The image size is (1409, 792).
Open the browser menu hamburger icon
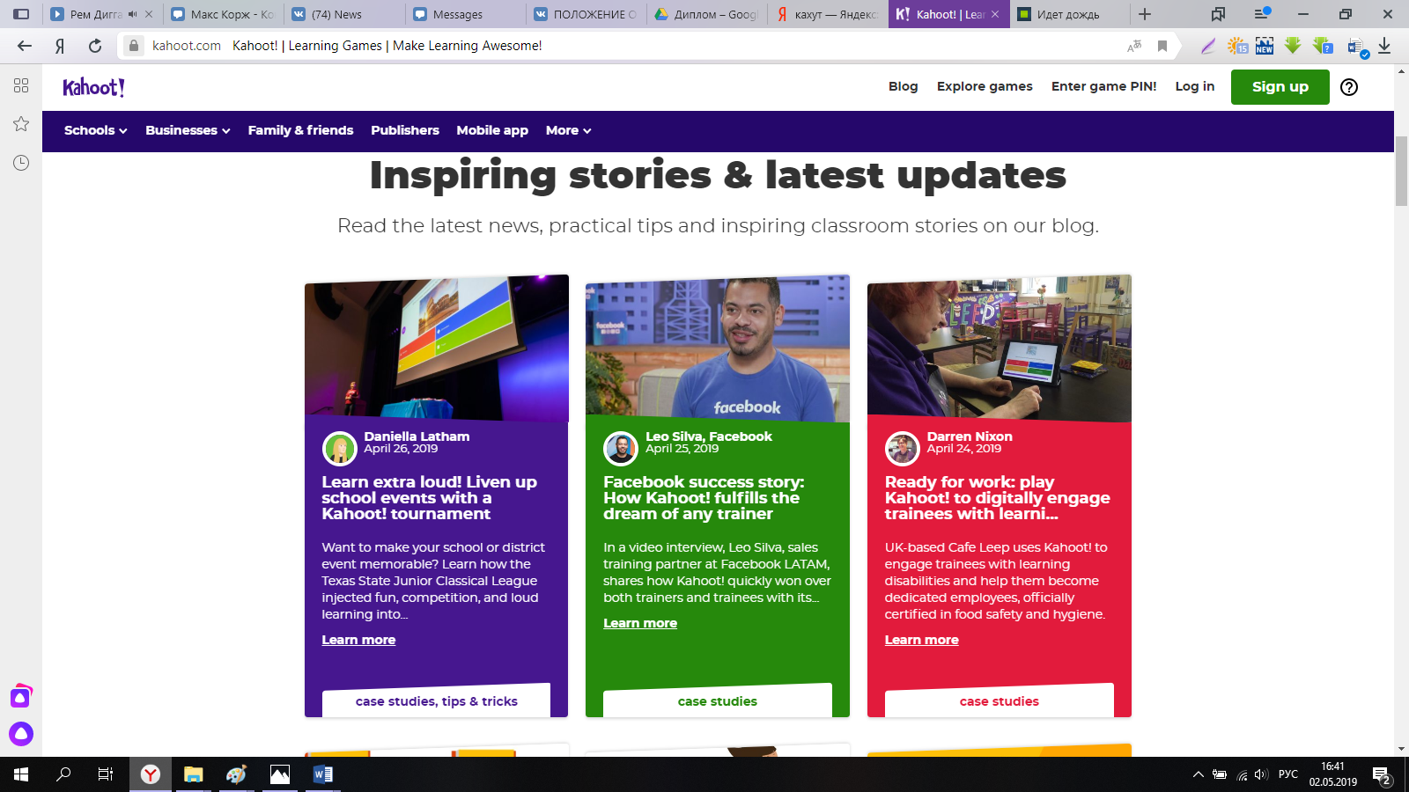click(1262, 14)
